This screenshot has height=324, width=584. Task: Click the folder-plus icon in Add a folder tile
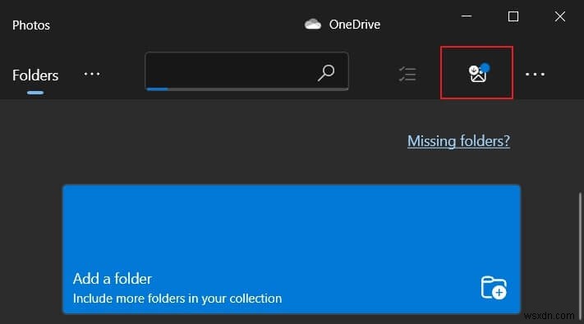point(494,288)
